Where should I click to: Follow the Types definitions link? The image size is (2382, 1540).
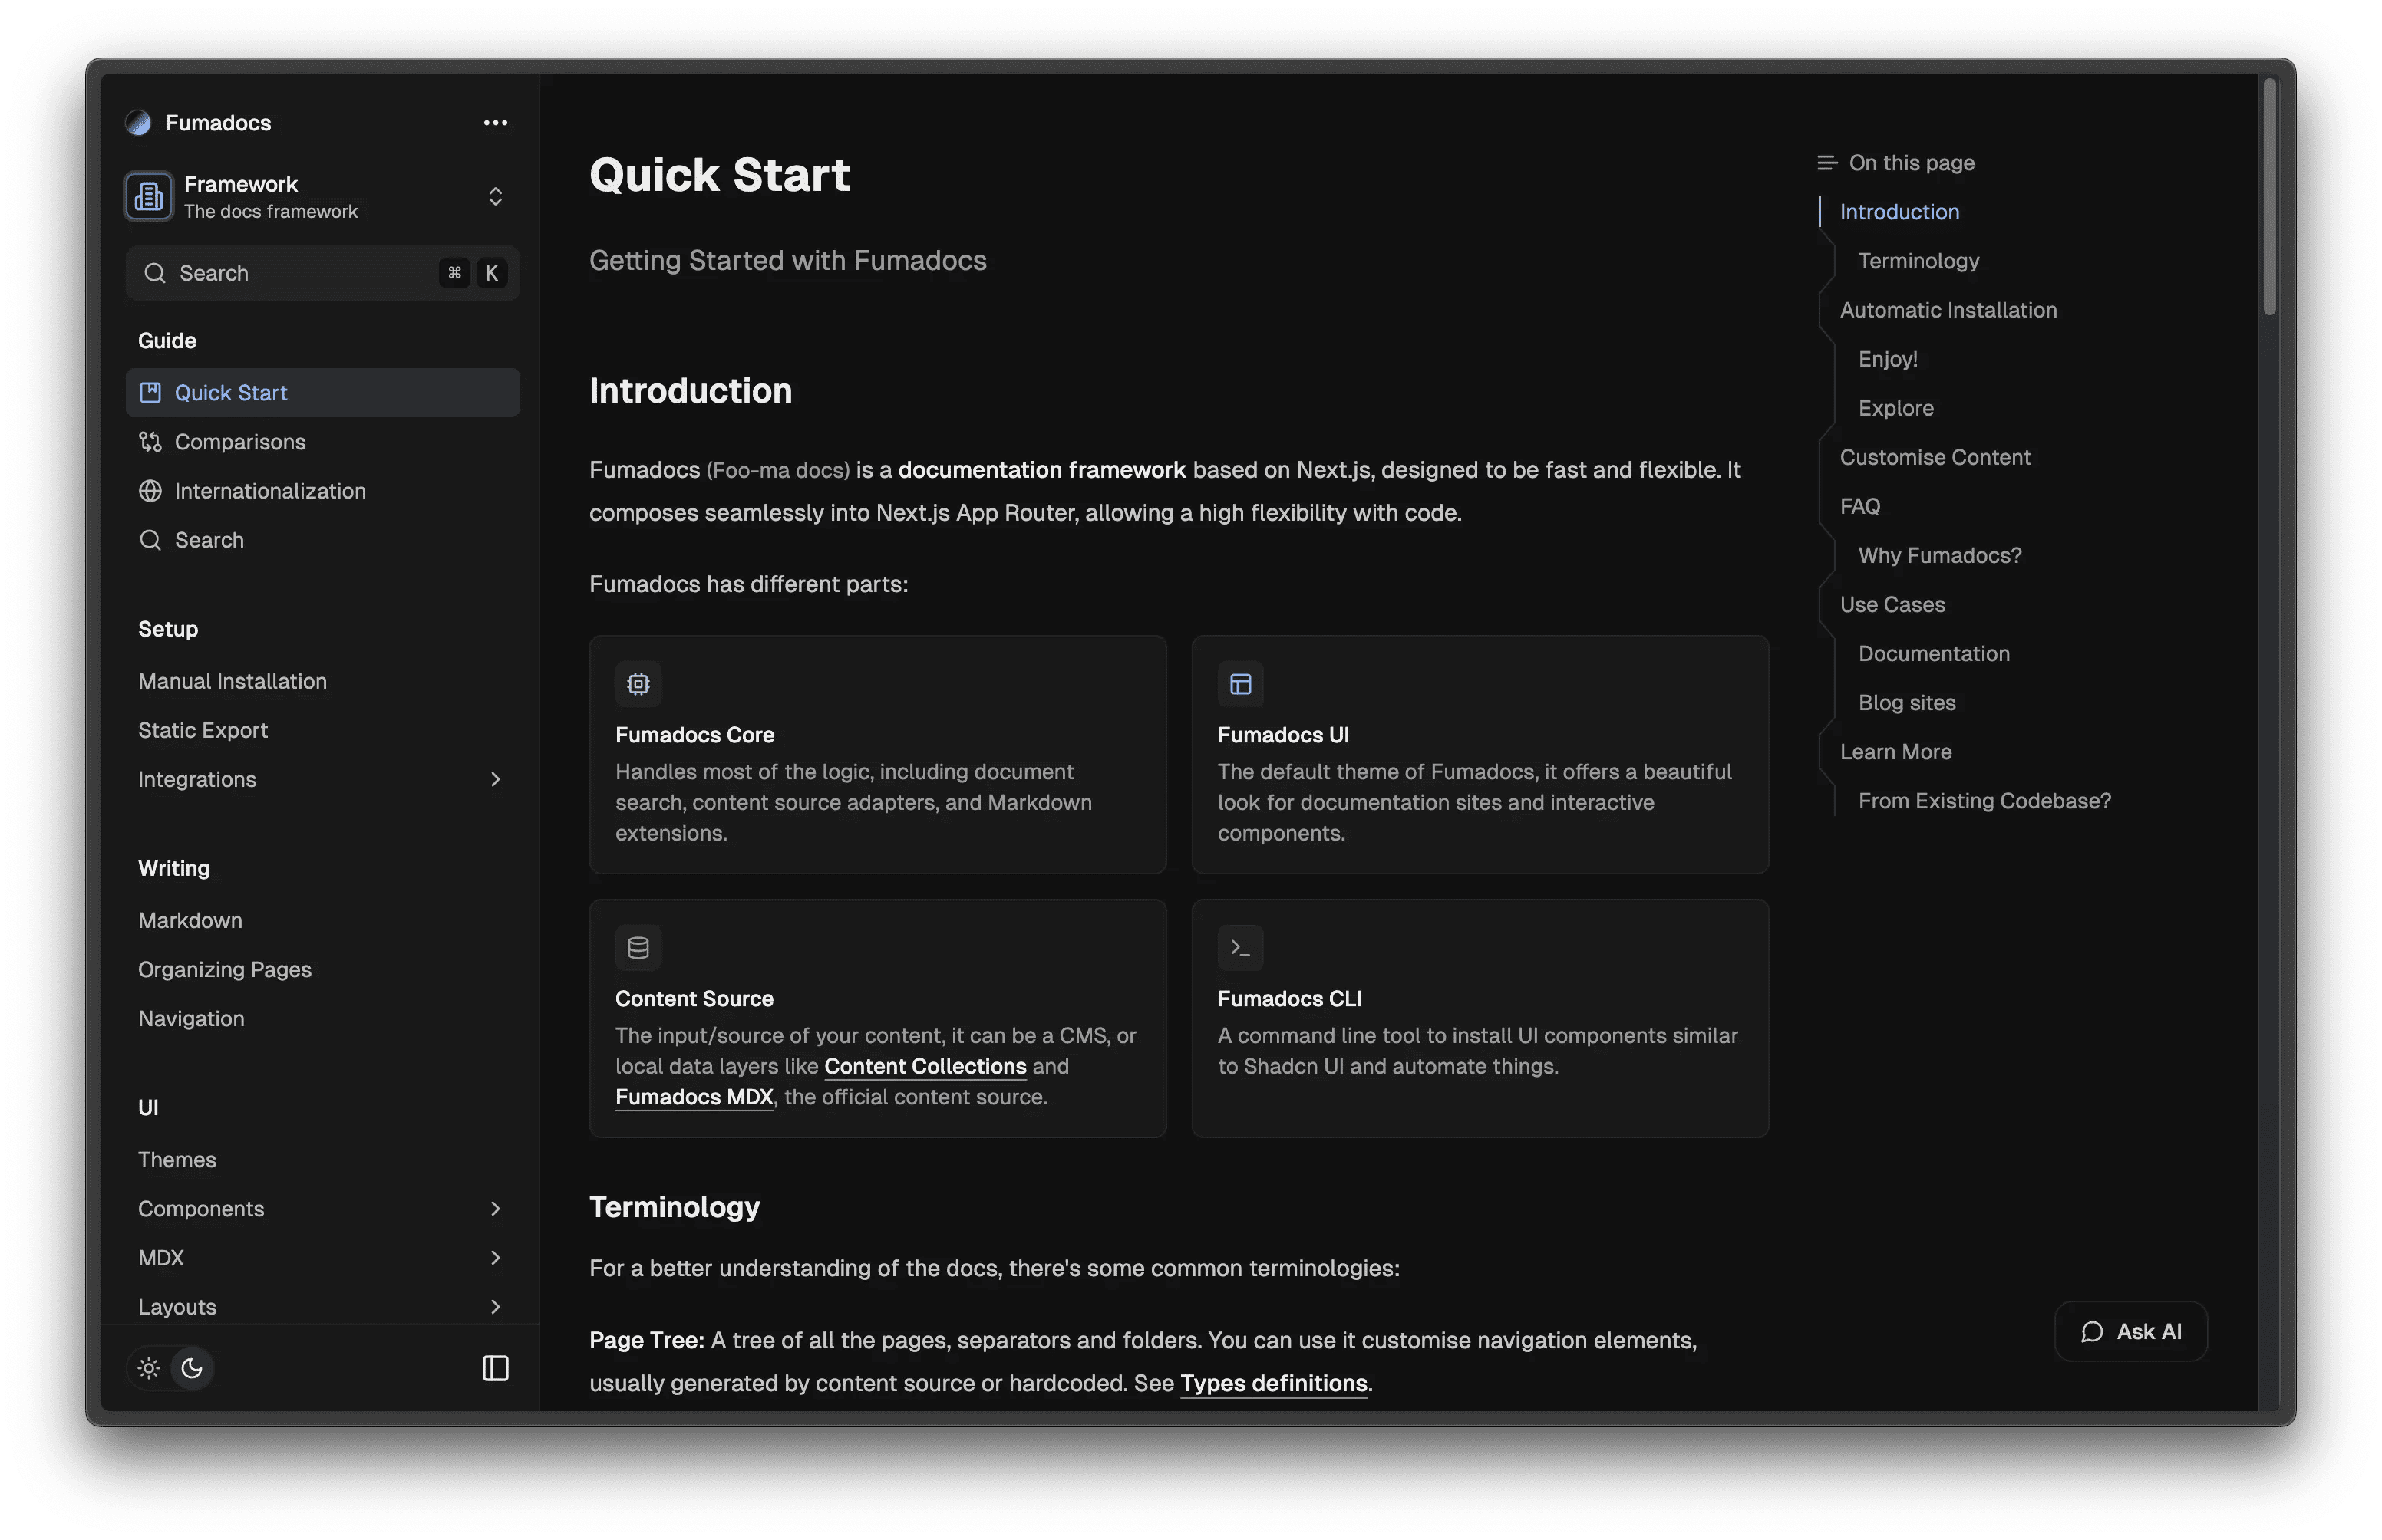coord(1274,1383)
